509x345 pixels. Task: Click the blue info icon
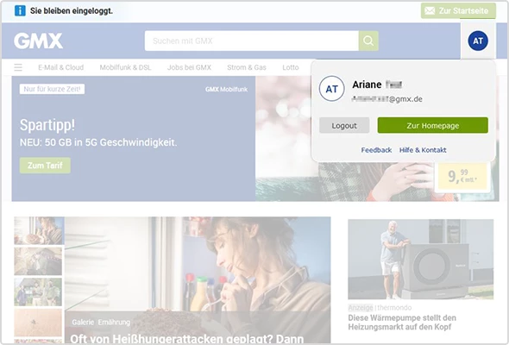coord(20,10)
